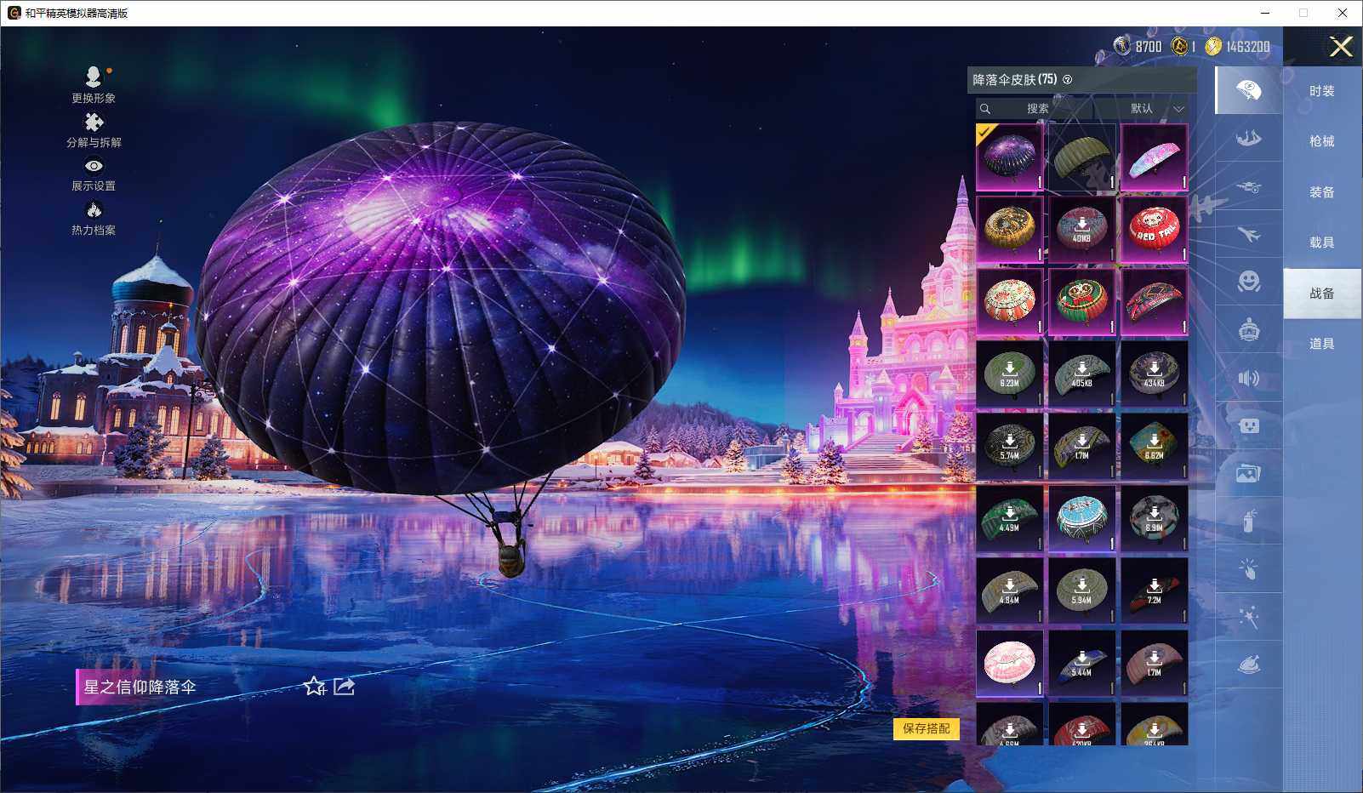
Task: Select the RED TAIL red parachute thumbnail
Action: [x=1154, y=230]
